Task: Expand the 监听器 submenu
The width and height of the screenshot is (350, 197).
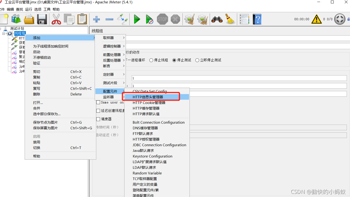Action: [x=110, y=97]
